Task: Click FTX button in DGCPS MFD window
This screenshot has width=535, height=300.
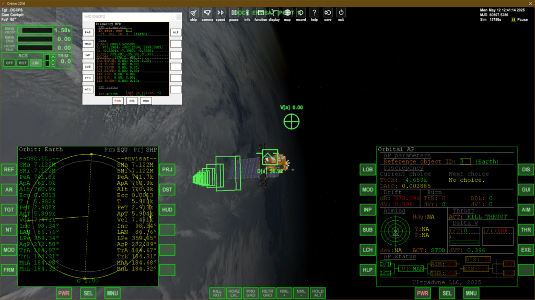Action: pyautogui.click(x=88, y=78)
